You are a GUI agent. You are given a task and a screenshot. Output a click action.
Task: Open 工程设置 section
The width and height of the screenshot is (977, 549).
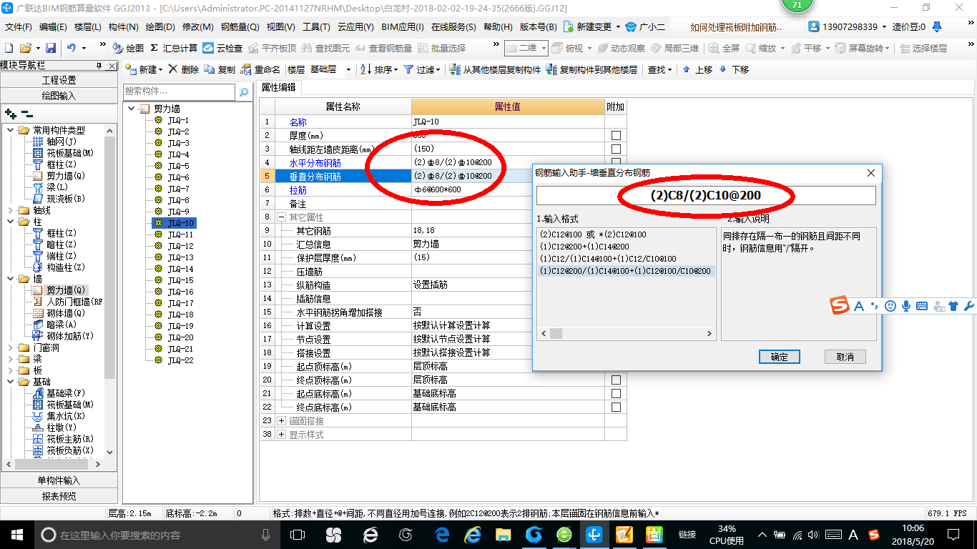pos(59,80)
